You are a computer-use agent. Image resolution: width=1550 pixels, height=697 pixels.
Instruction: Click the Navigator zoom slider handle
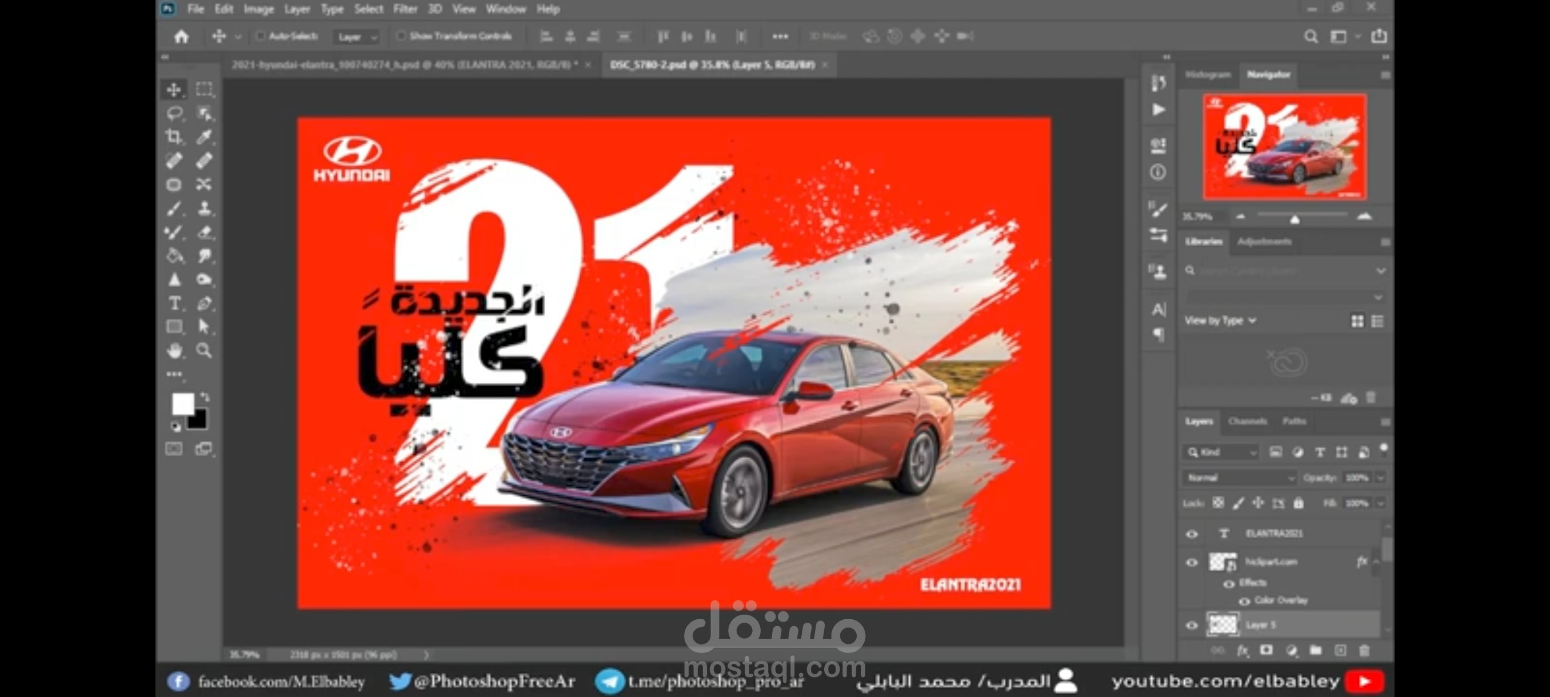(1295, 219)
